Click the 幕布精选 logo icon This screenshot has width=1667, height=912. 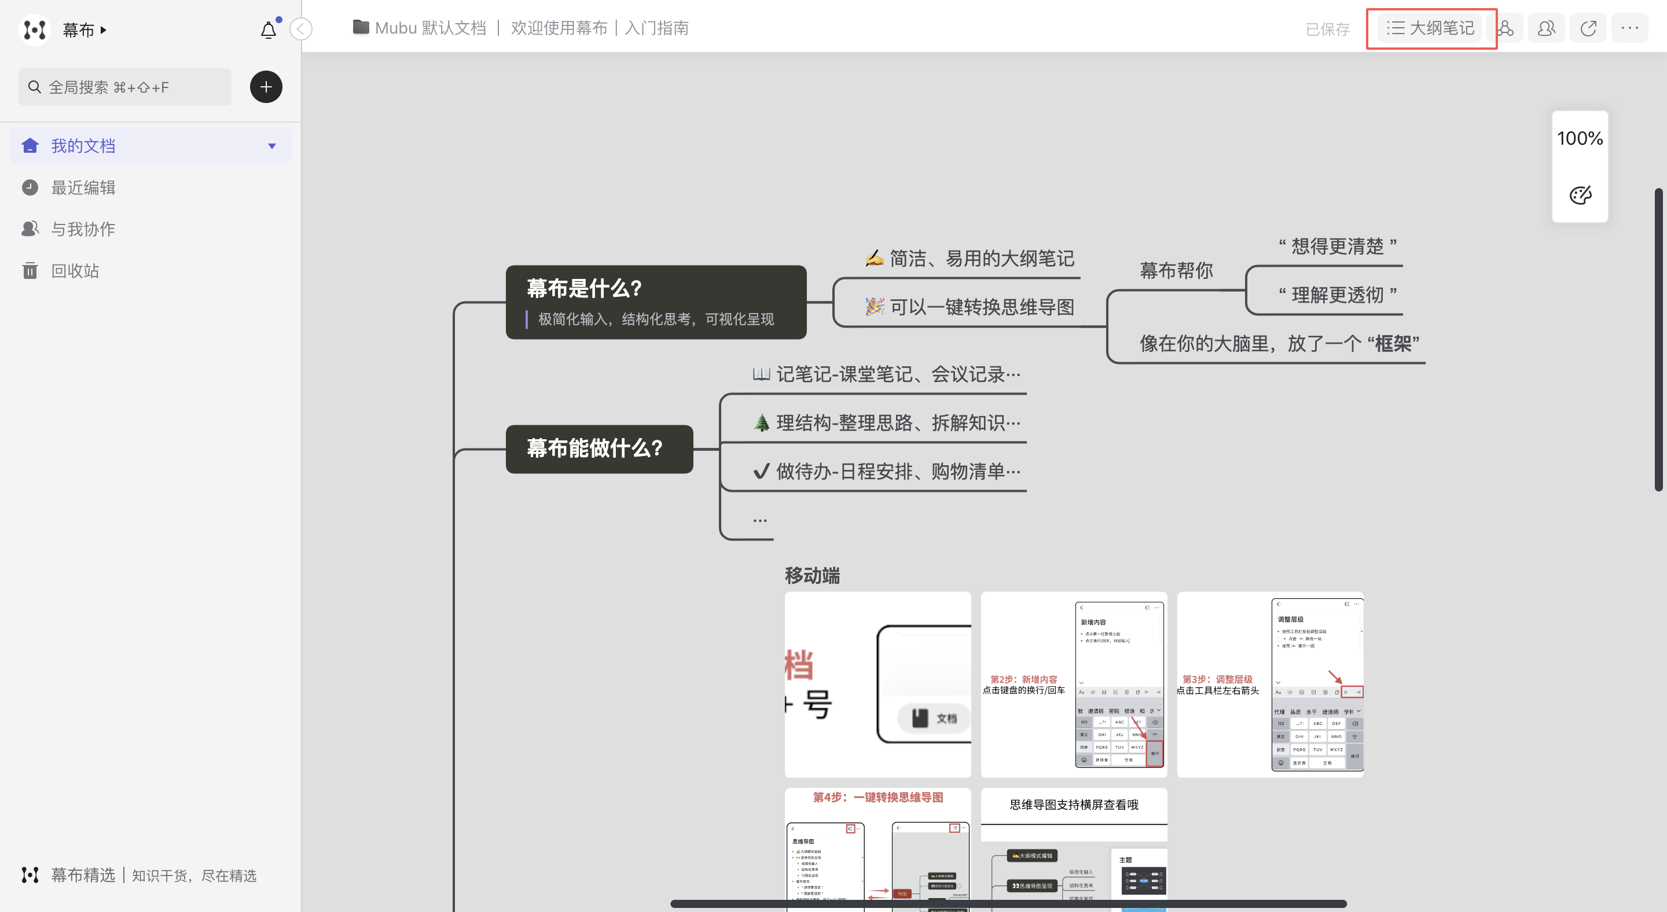click(x=30, y=875)
